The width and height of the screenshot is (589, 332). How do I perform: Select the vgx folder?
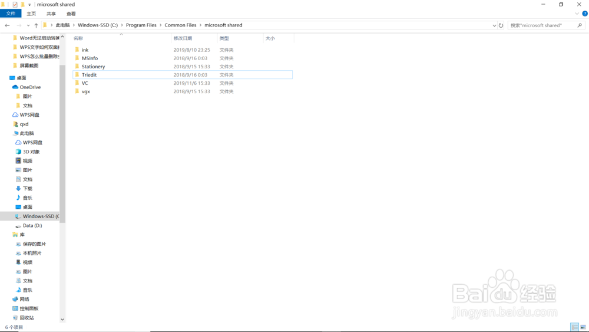click(x=182, y=91)
